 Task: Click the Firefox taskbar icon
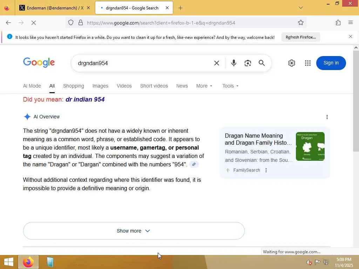tap(28, 262)
